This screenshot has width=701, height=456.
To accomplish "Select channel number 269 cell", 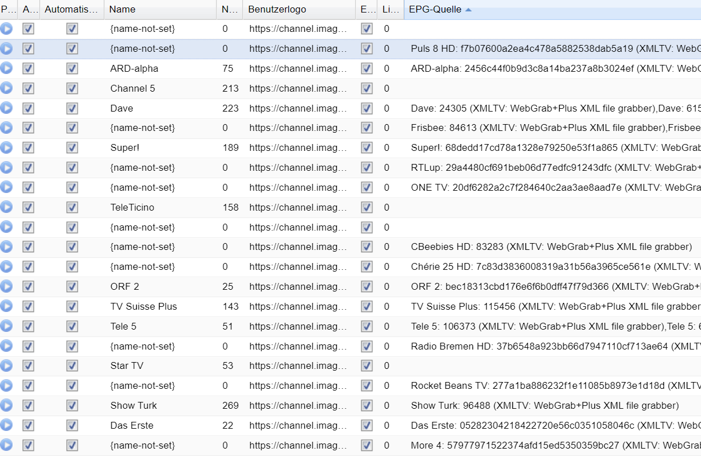I will click(x=230, y=405).
